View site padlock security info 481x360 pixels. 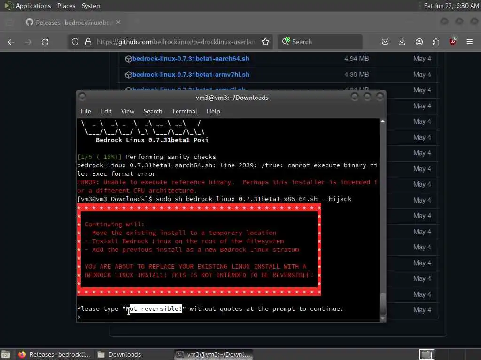coord(88,42)
